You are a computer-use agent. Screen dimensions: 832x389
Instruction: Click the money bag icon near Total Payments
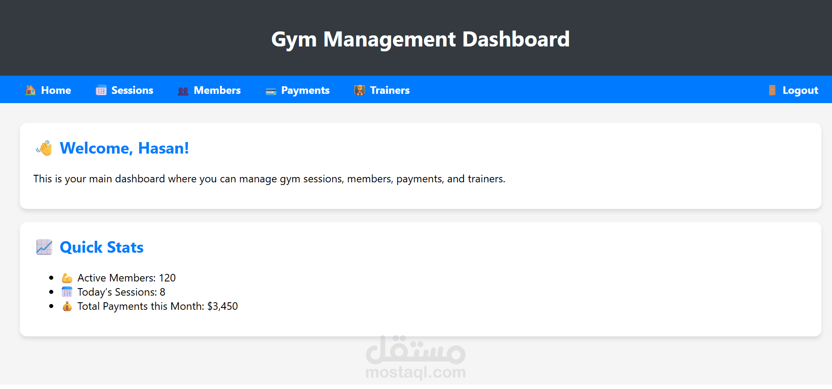[x=67, y=306]
